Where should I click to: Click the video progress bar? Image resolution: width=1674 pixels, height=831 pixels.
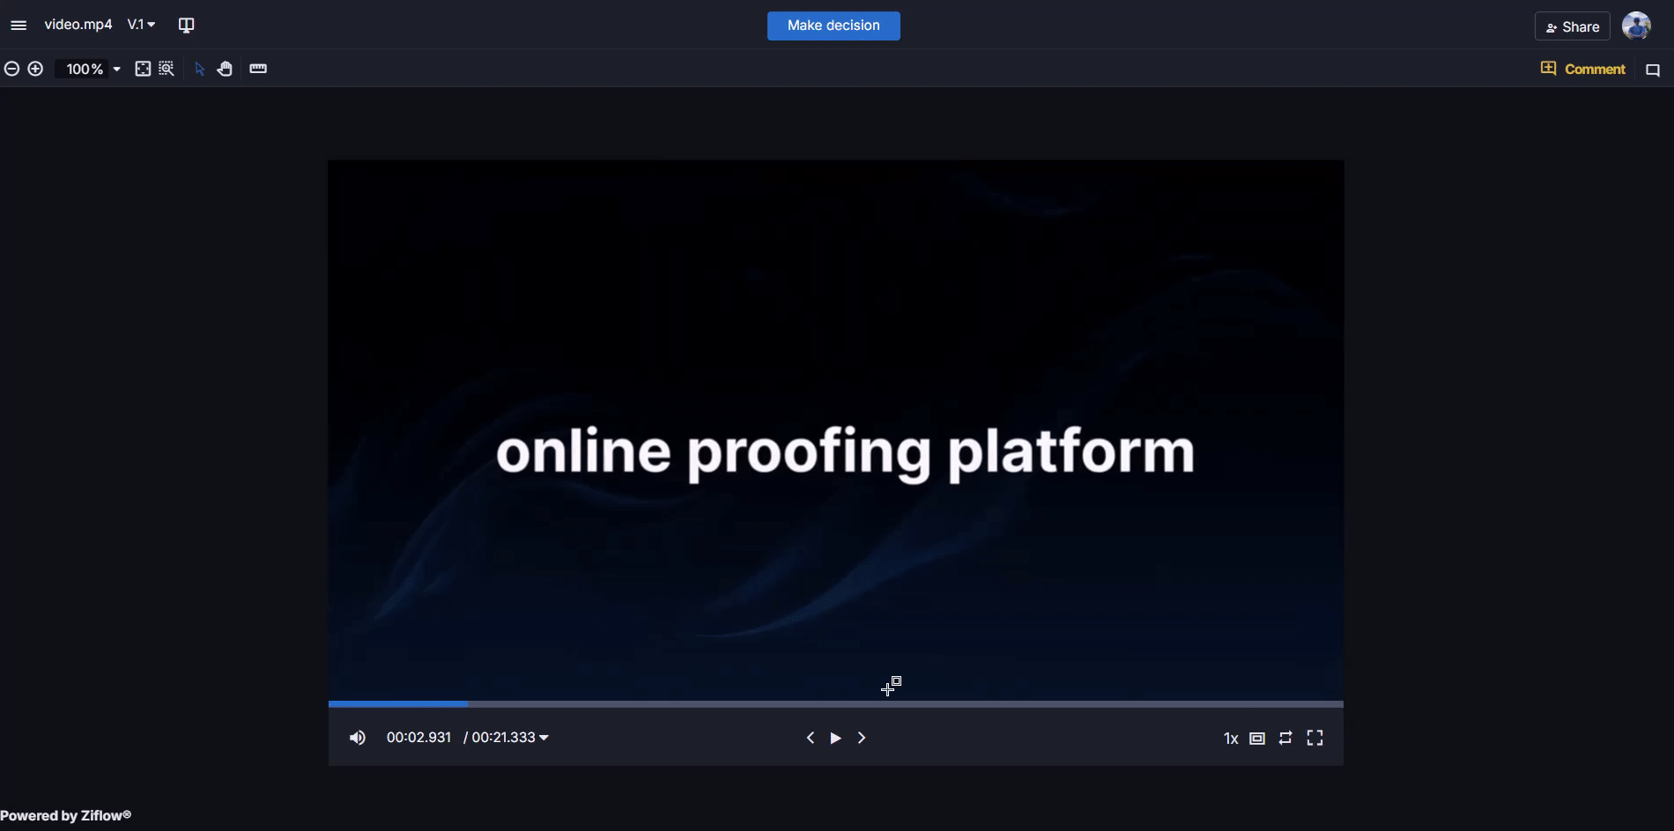[x=835, y=704]
